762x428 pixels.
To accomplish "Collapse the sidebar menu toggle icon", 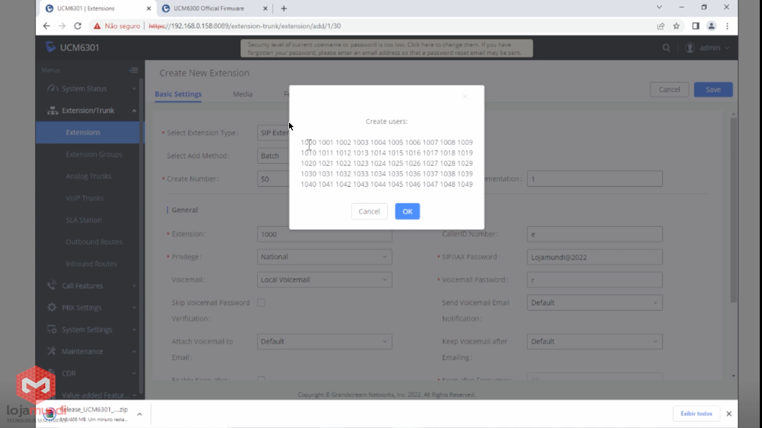I will pos(134,70).
